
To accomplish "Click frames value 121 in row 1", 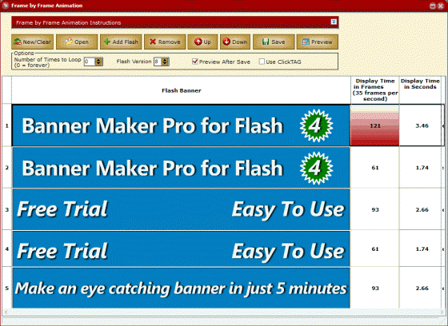I will (x=375, y=125).
